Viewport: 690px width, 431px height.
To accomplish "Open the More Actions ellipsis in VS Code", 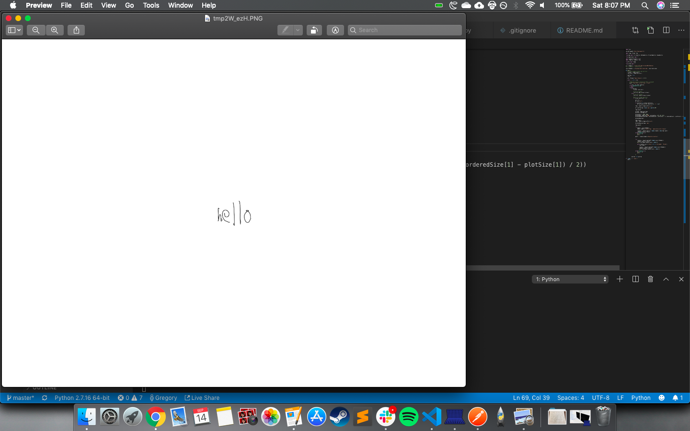I will click(x=681, y=30).
